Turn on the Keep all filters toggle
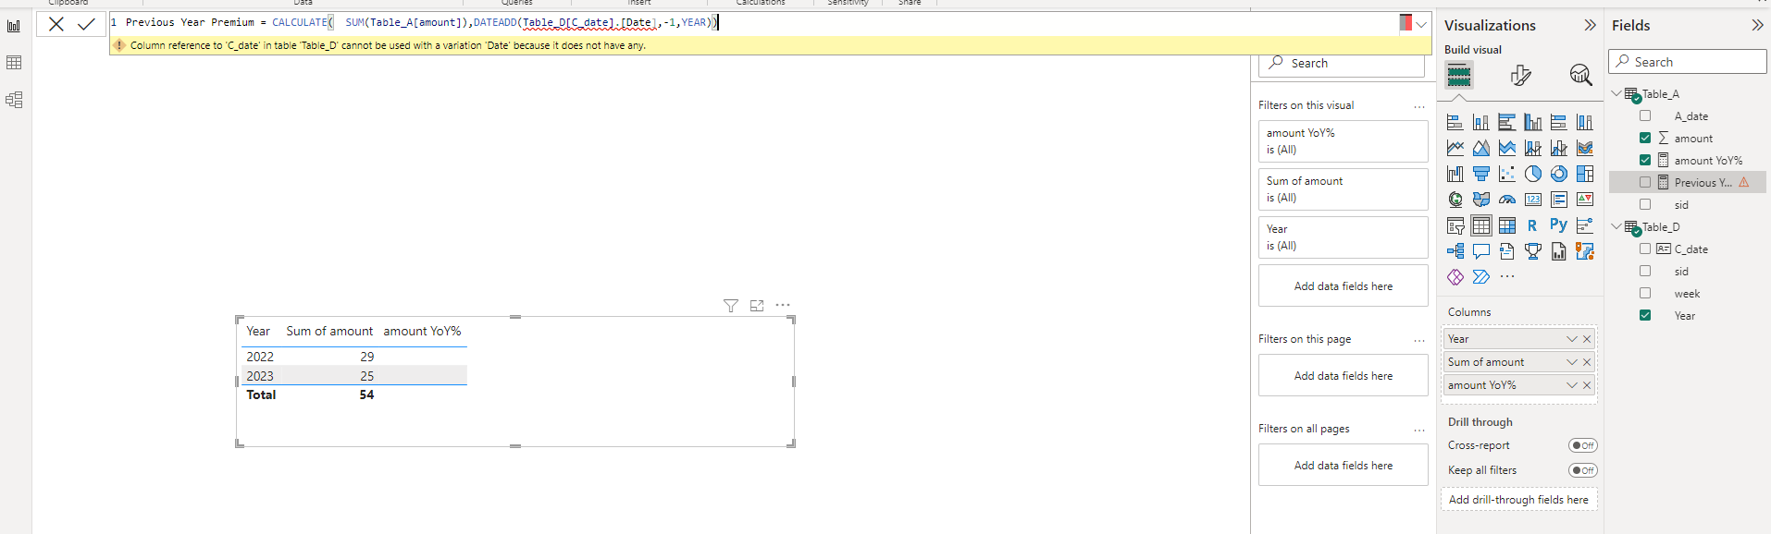Image resolution: width=1771 pixels, height=534 pixels. (1583, 470)
